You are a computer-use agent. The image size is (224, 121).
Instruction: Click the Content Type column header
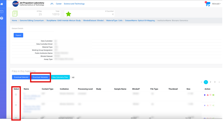click(48, 89)
